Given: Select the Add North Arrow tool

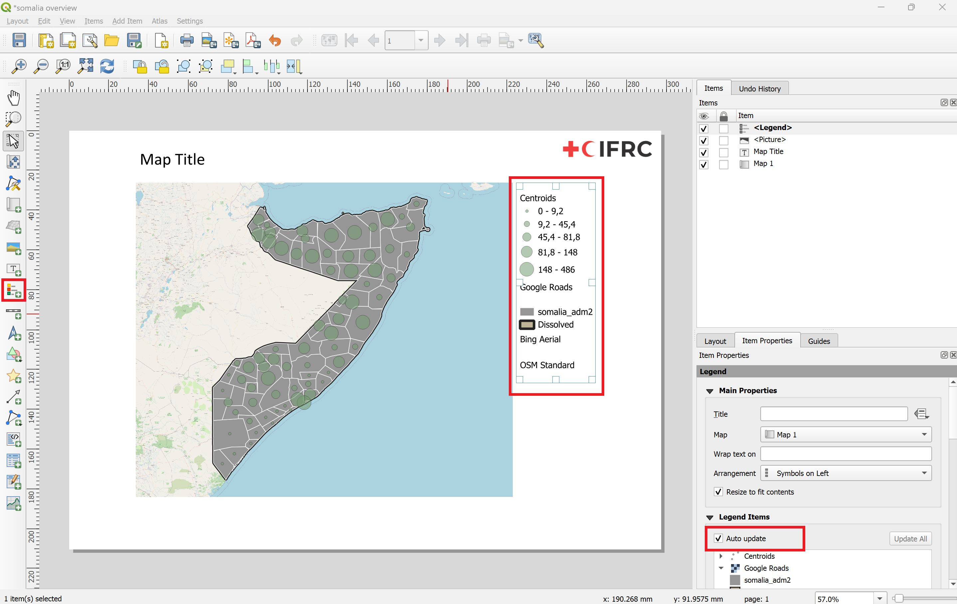Looking at the screenshot, I should pos(14,333).
